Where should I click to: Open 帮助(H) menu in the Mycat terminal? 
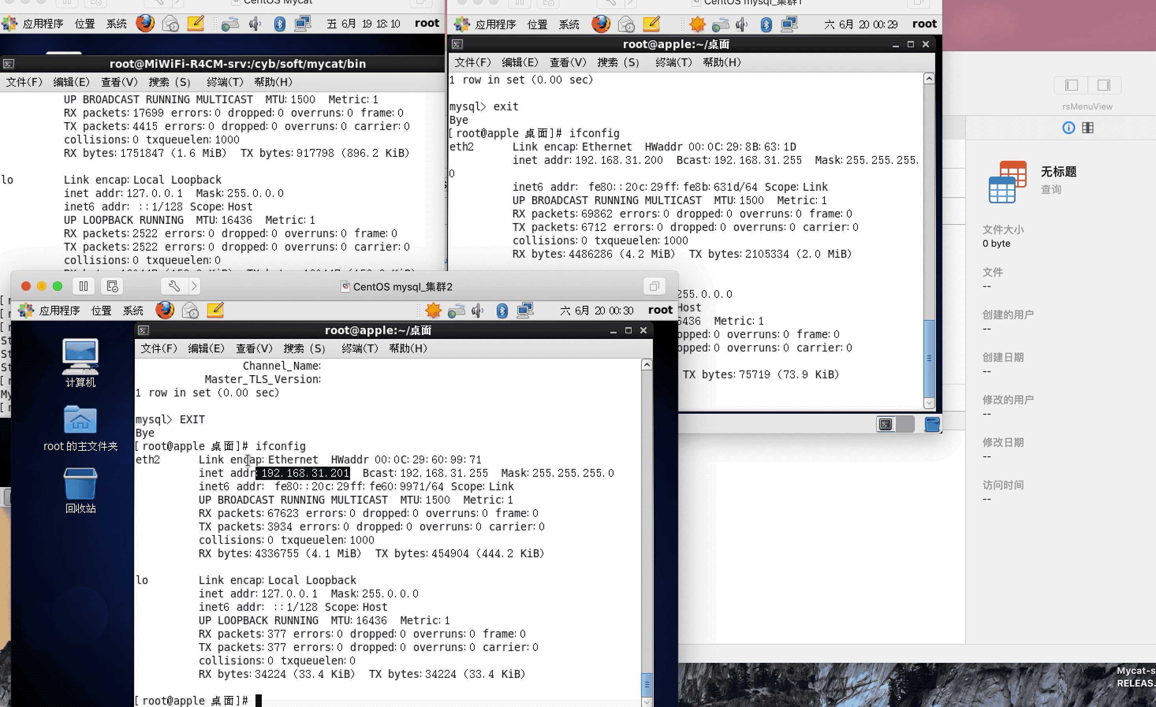274,82
